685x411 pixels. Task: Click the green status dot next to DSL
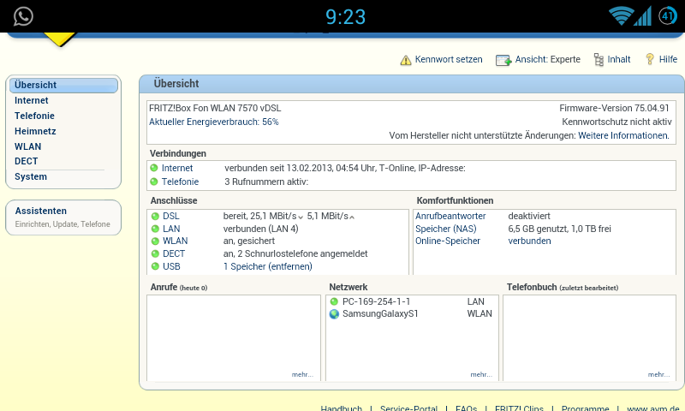coord(155,216)
